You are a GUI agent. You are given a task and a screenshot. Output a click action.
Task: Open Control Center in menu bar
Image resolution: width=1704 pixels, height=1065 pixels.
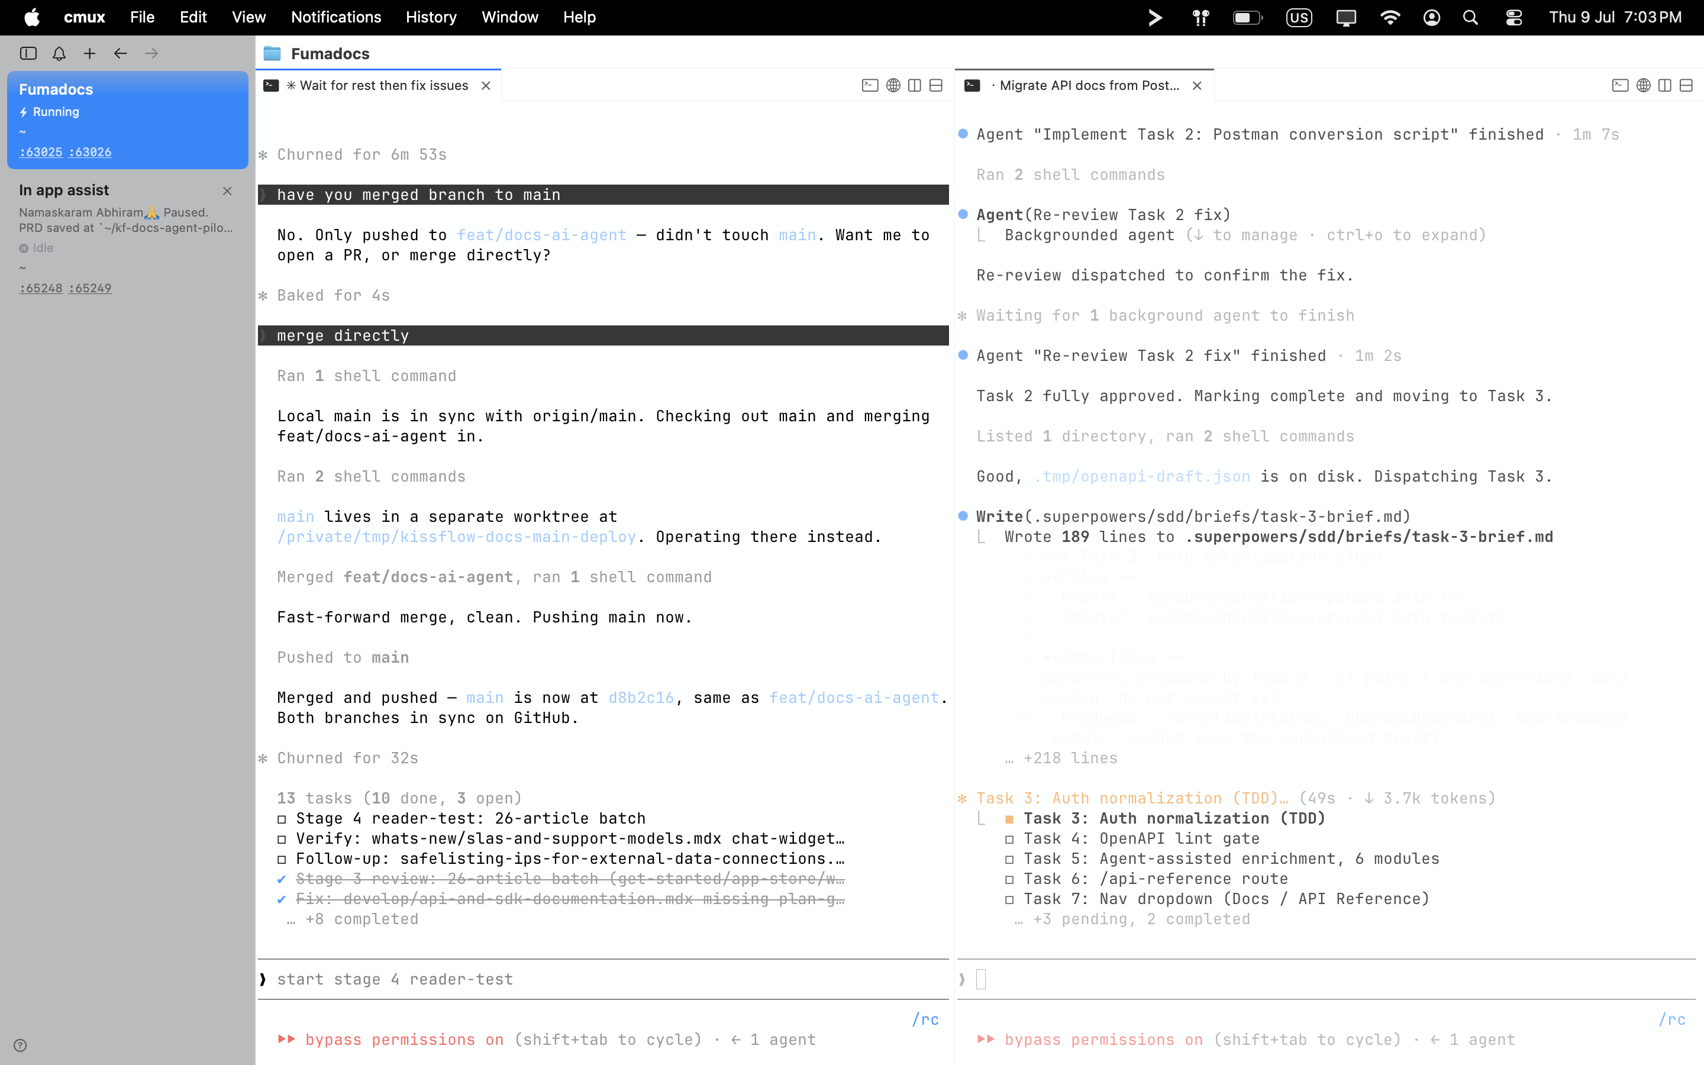(x=1513, y=17)
